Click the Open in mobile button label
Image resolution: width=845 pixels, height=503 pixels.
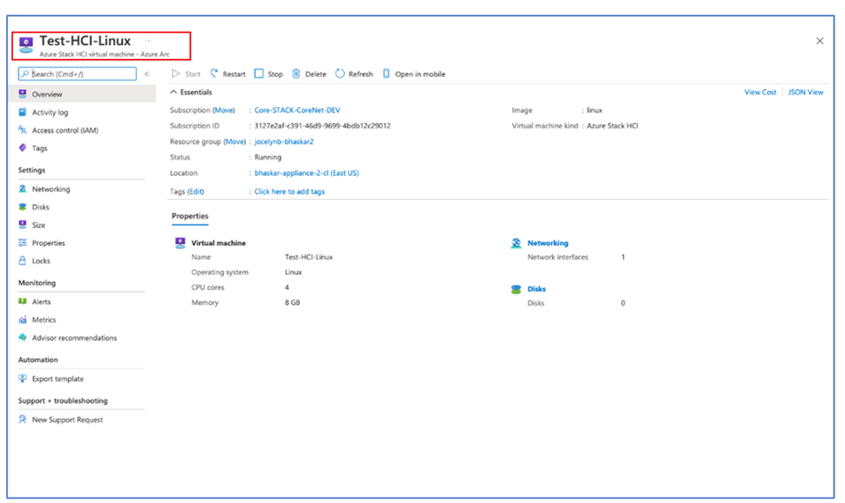[420, 74]
